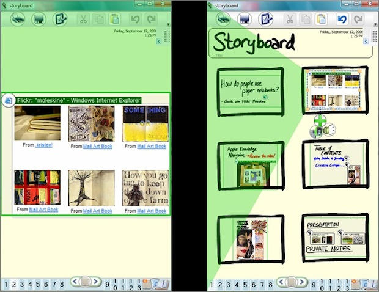The width and height of the screenshot is (379, 292).
Task: Click the floppy-disk save icon in right window
Action: coord(245,19)
